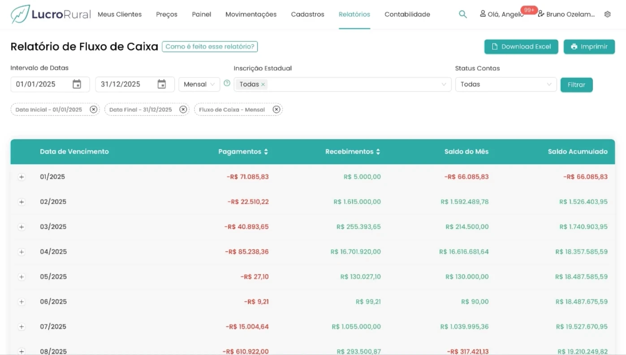This screenshot has width=626, height=355.
Task: Expand the 01/2025 row
Action: point(22,177)
